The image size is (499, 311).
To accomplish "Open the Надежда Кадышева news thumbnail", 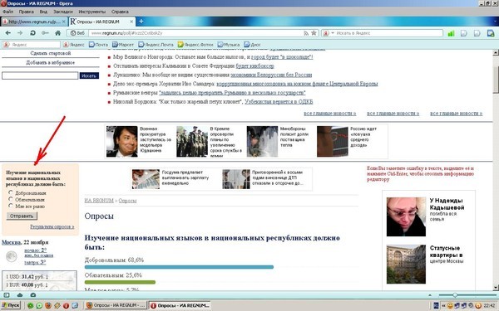I will click(x=406, y=216).
